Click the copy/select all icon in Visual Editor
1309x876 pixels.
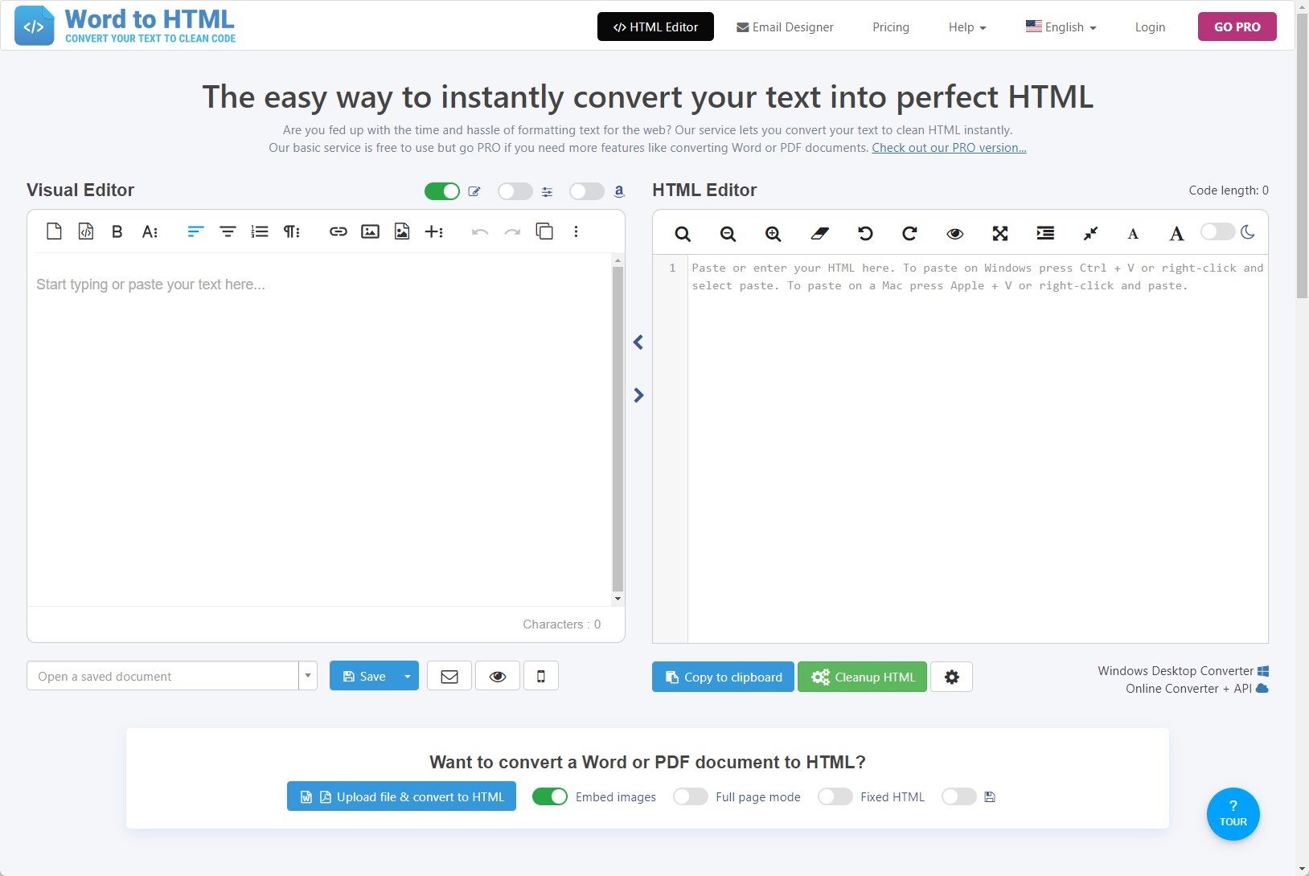pyautogui.click(x=544, y=231)
